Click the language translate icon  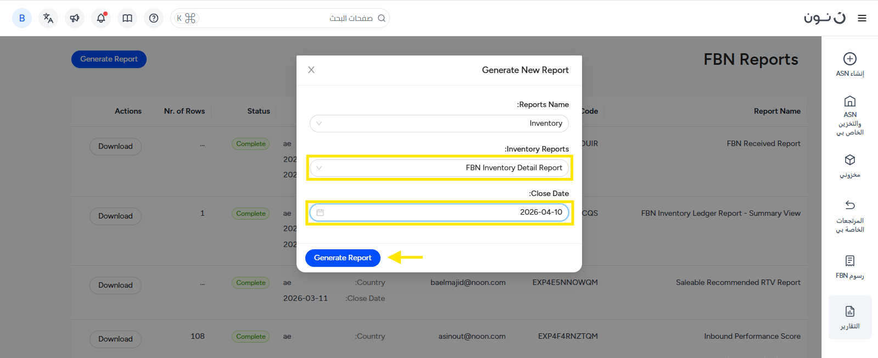[48, 18]
